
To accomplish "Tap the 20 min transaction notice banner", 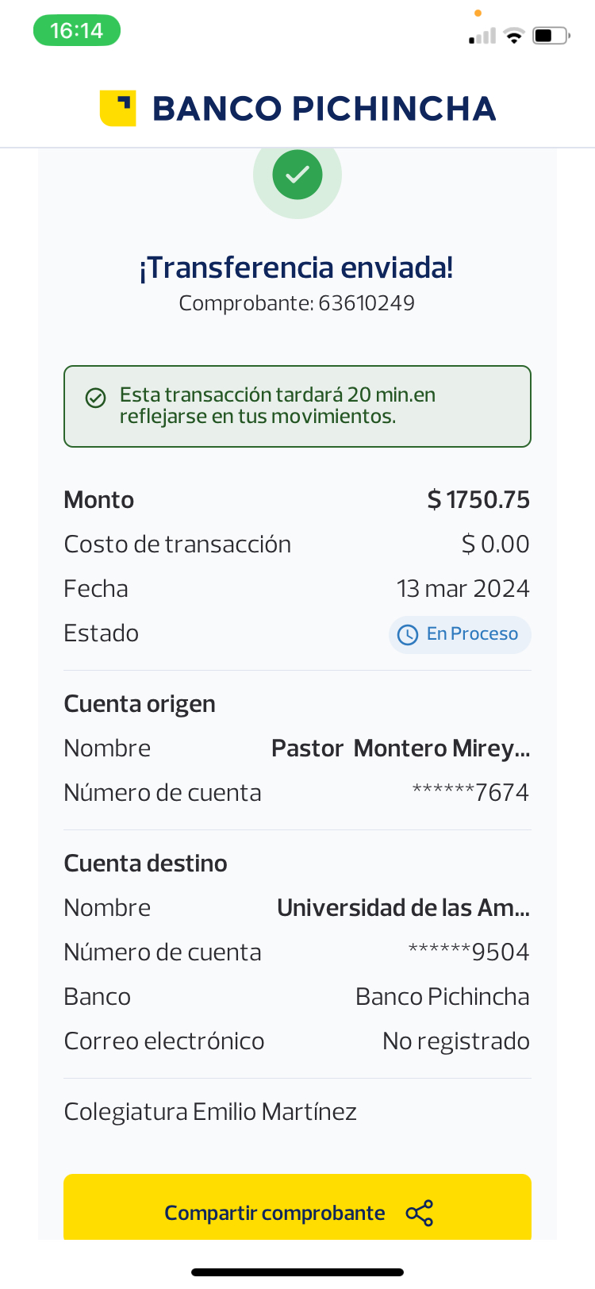I will click(297, 406).
